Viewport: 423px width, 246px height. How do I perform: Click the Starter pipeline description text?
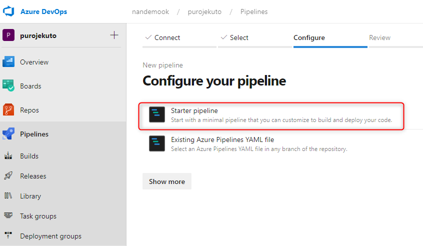click(x=281, y=120)
